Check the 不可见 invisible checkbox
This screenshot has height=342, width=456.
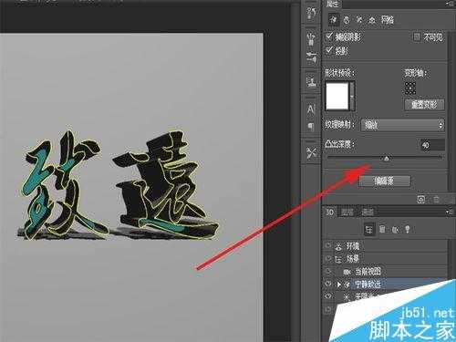pos(417,36)
